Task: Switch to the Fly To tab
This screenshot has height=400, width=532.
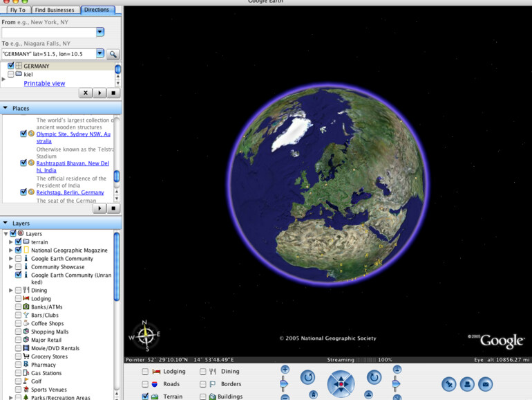Action: point(17,10)
